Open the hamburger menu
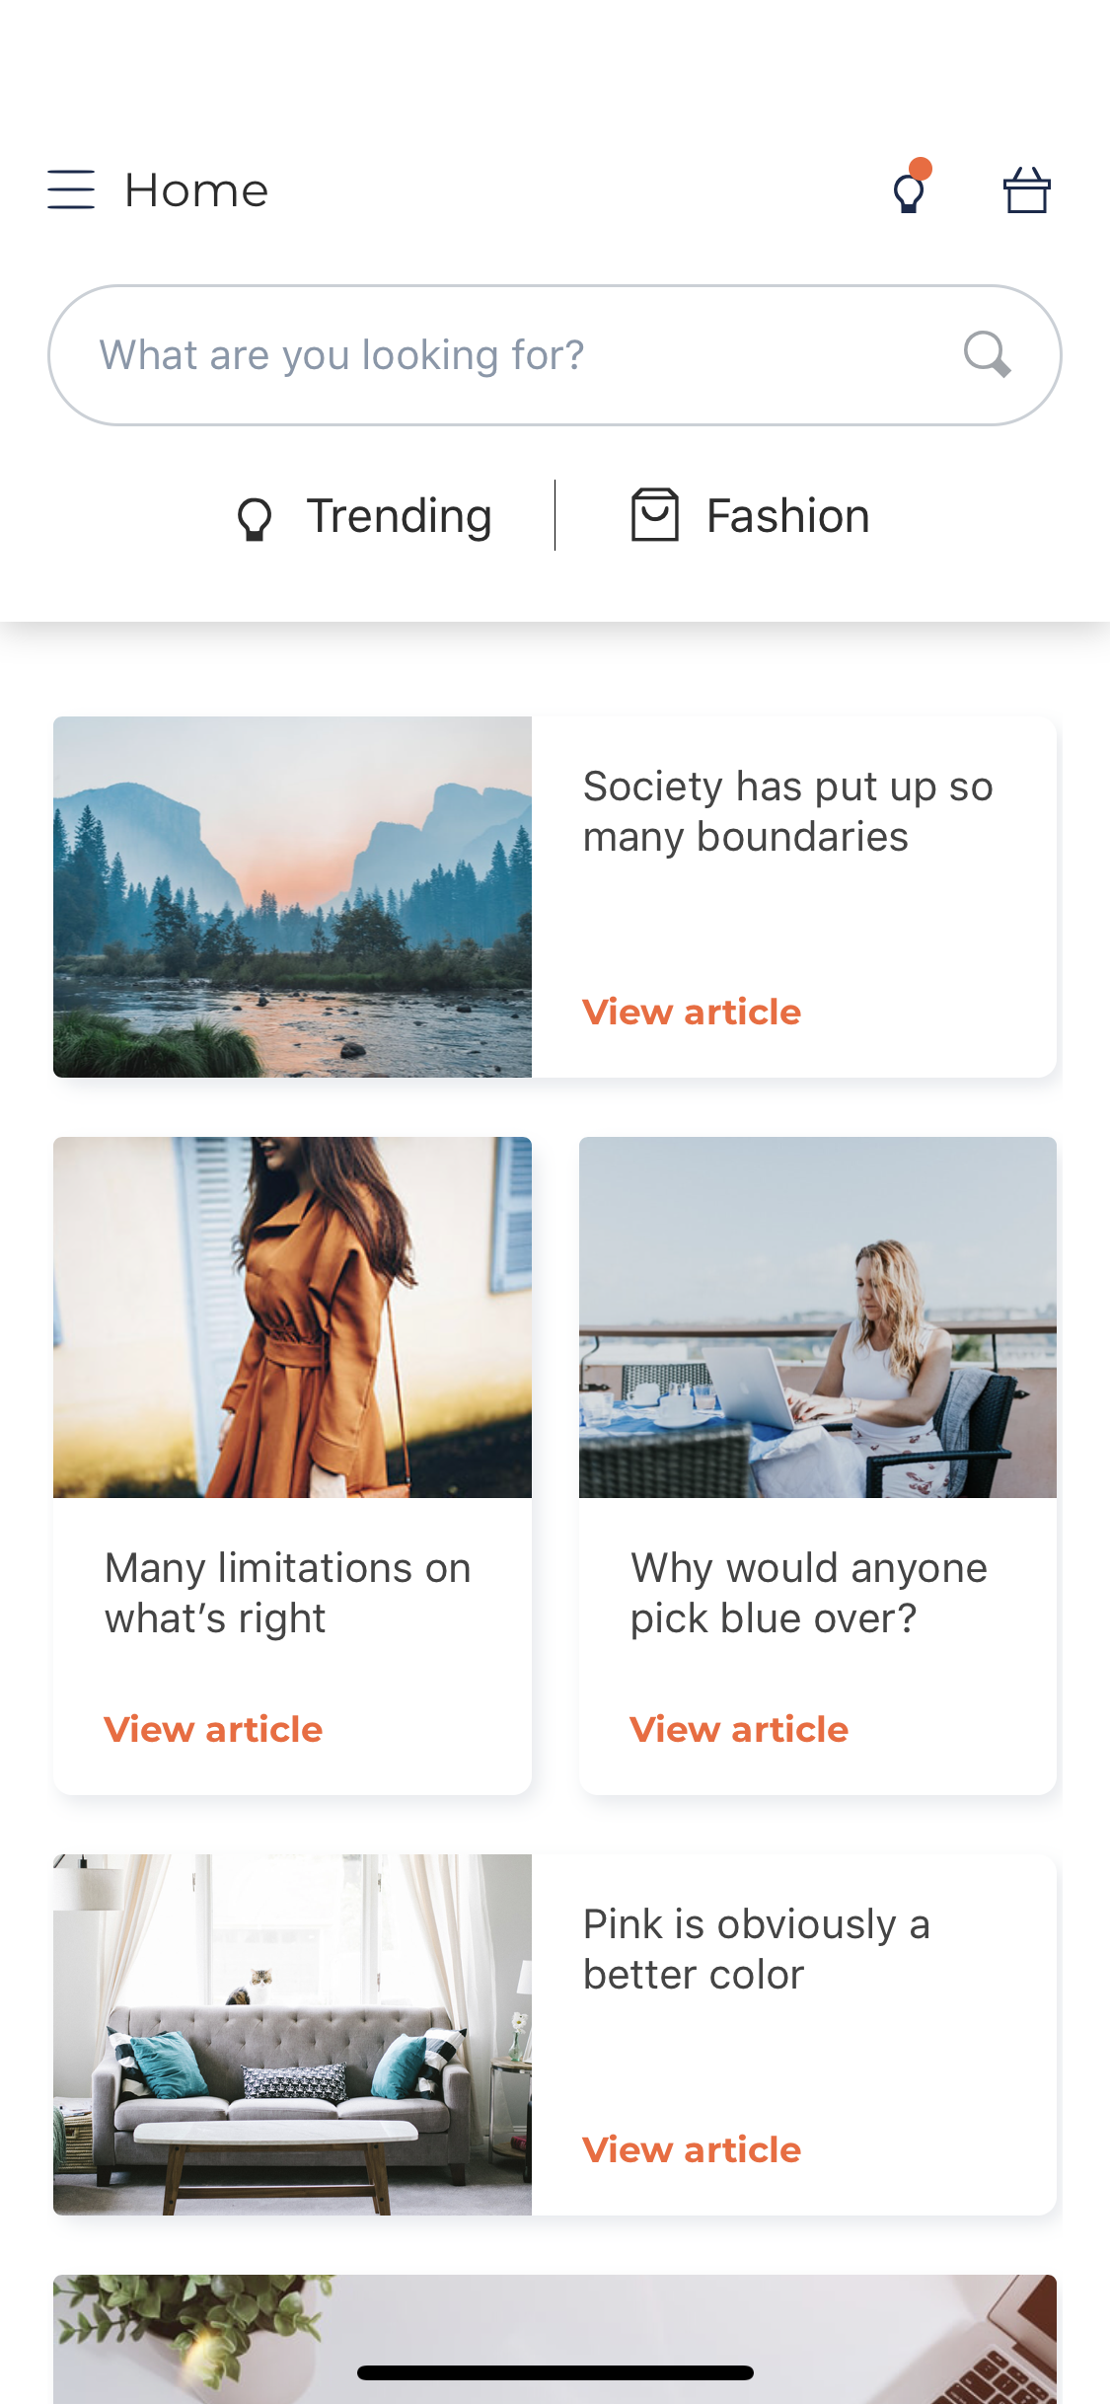This screenshot has height=2404, width=1110. tap(71, 189)
